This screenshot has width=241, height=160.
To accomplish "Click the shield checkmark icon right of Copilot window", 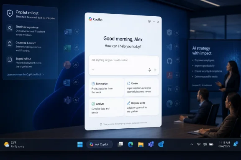I will pyautogui.click(x=169, y=32).
